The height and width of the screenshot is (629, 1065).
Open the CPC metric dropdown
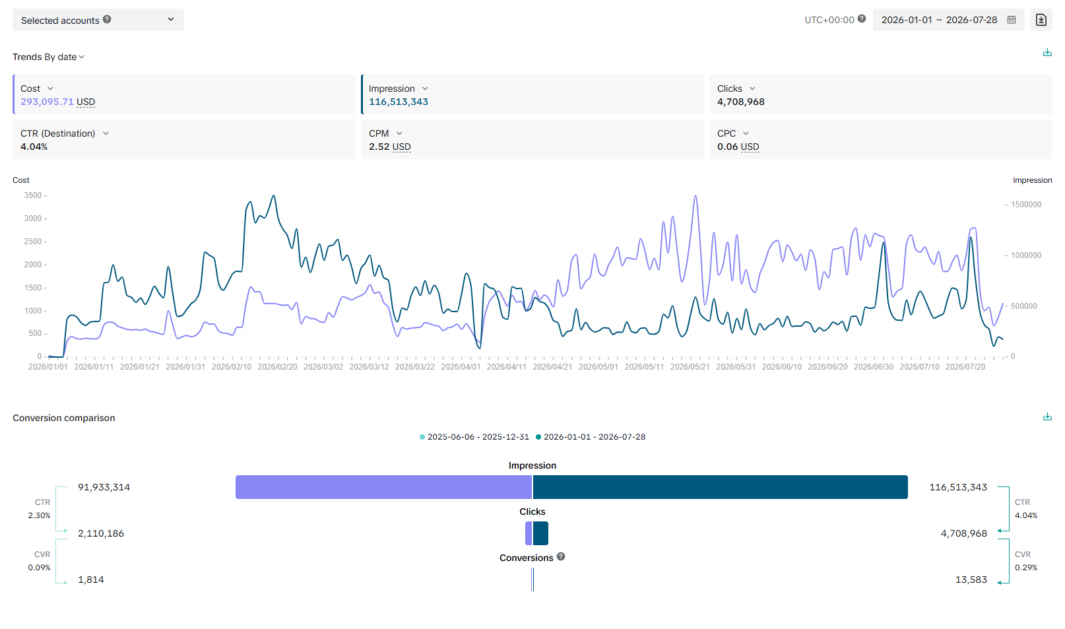pos(746,133)
